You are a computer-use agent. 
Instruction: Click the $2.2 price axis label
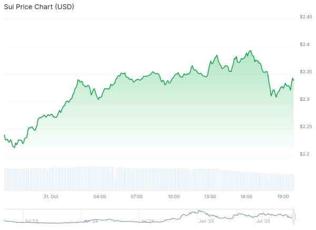(x=304, y=154)
